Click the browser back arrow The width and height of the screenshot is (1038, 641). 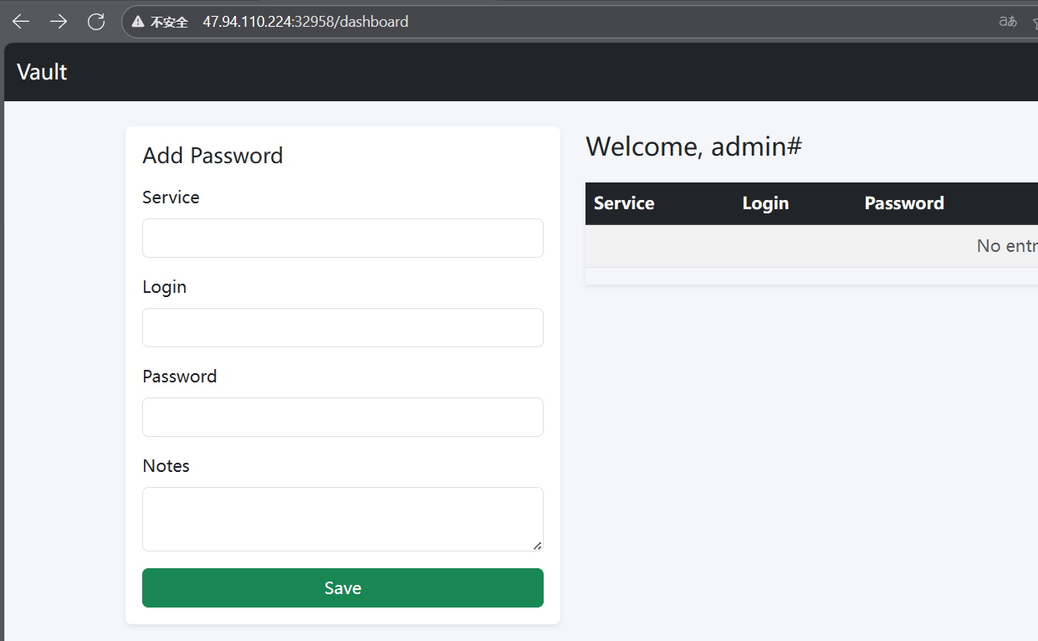21,22
